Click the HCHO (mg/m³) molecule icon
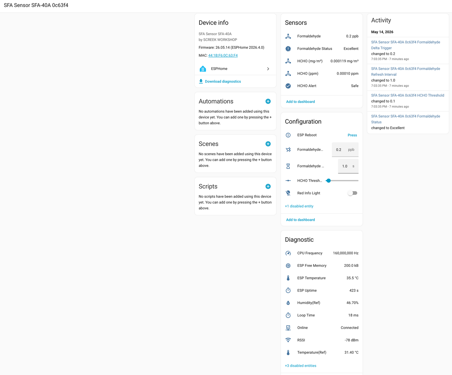This screenshot has width=452, height=375. pyautogui.click(x=288, y=61)
